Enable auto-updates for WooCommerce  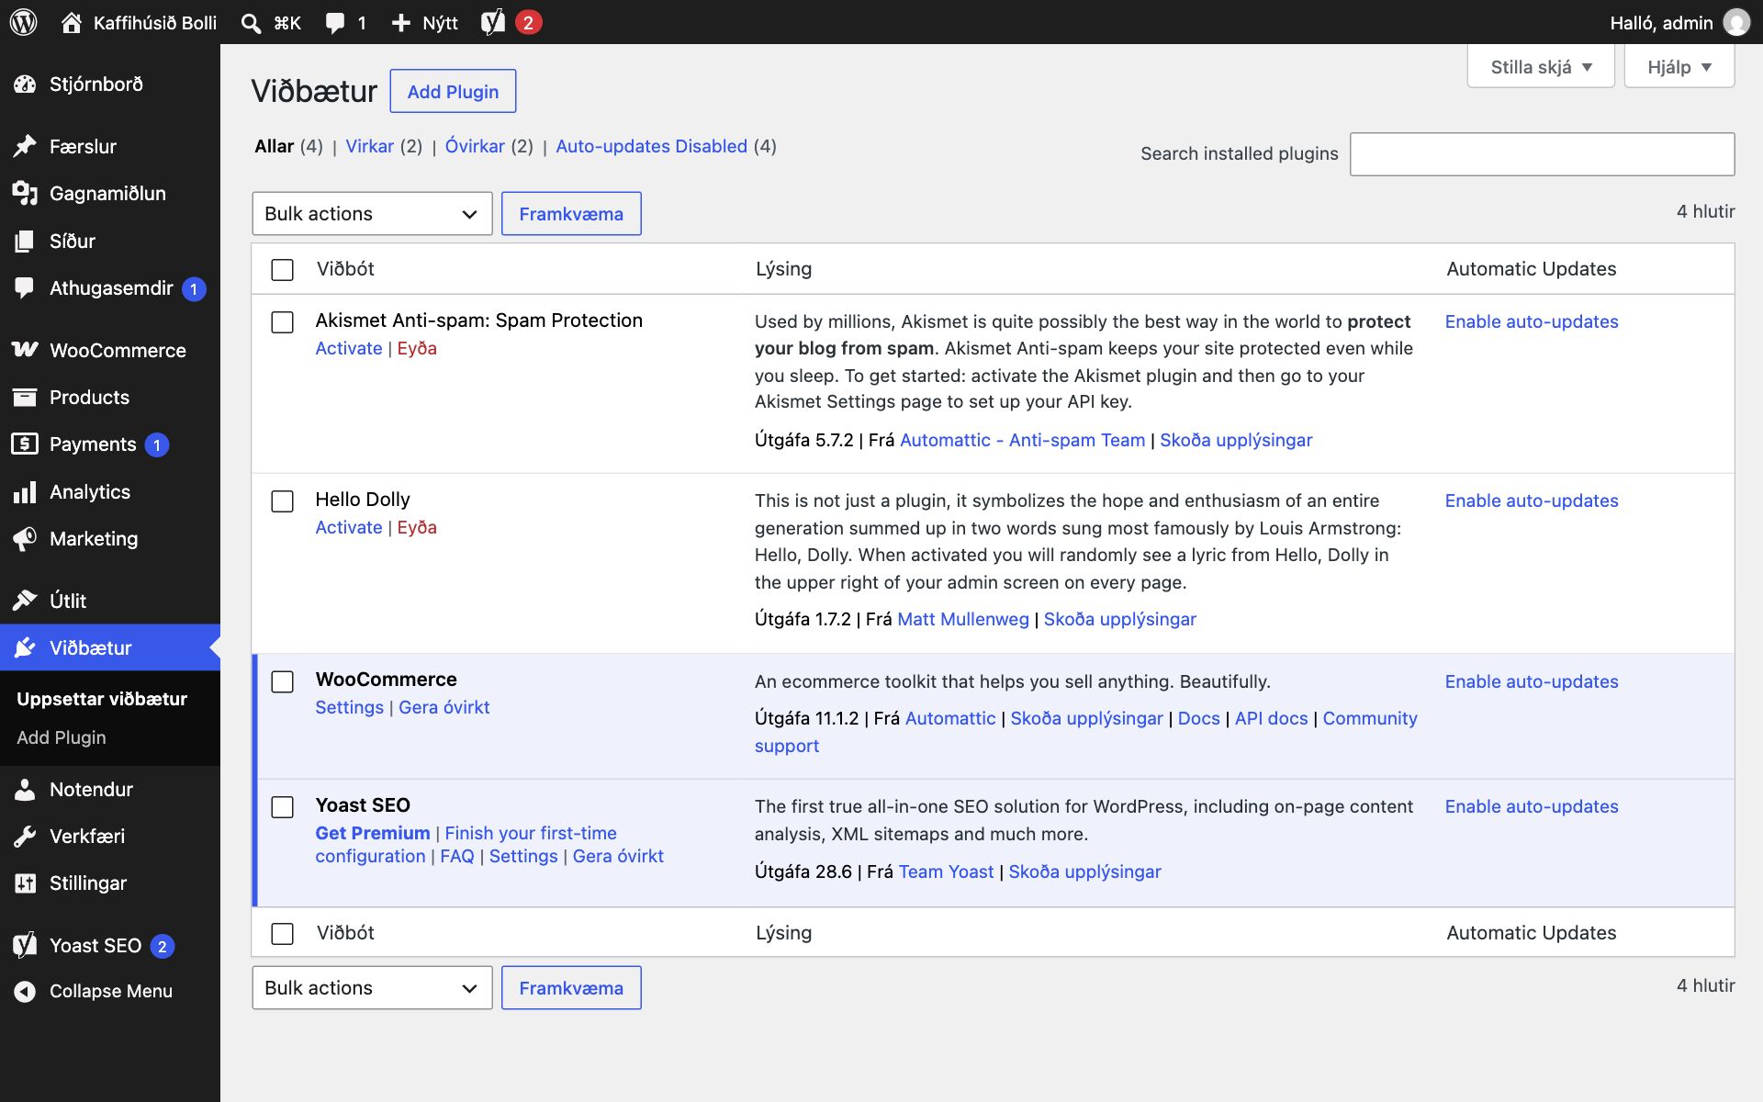pyautogui.click(x=1532, y=681)
